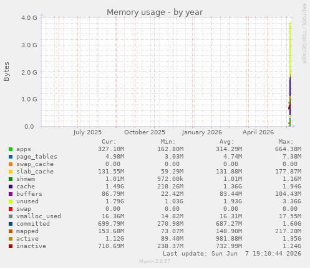The height and width of the screenshot is (268, 310).
Task: Click the Cur: column header
Action: click(109, 142)
